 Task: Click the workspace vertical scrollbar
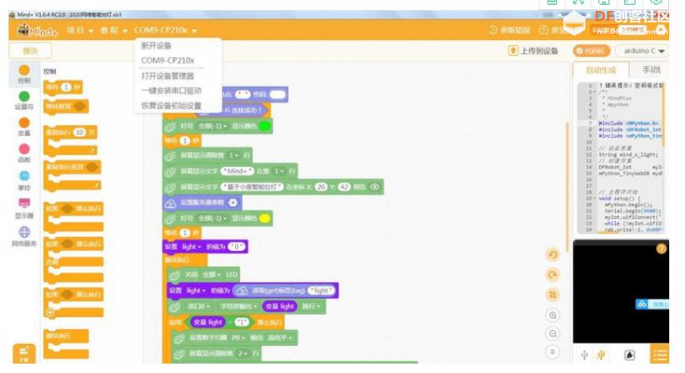(x=567, y=186)
